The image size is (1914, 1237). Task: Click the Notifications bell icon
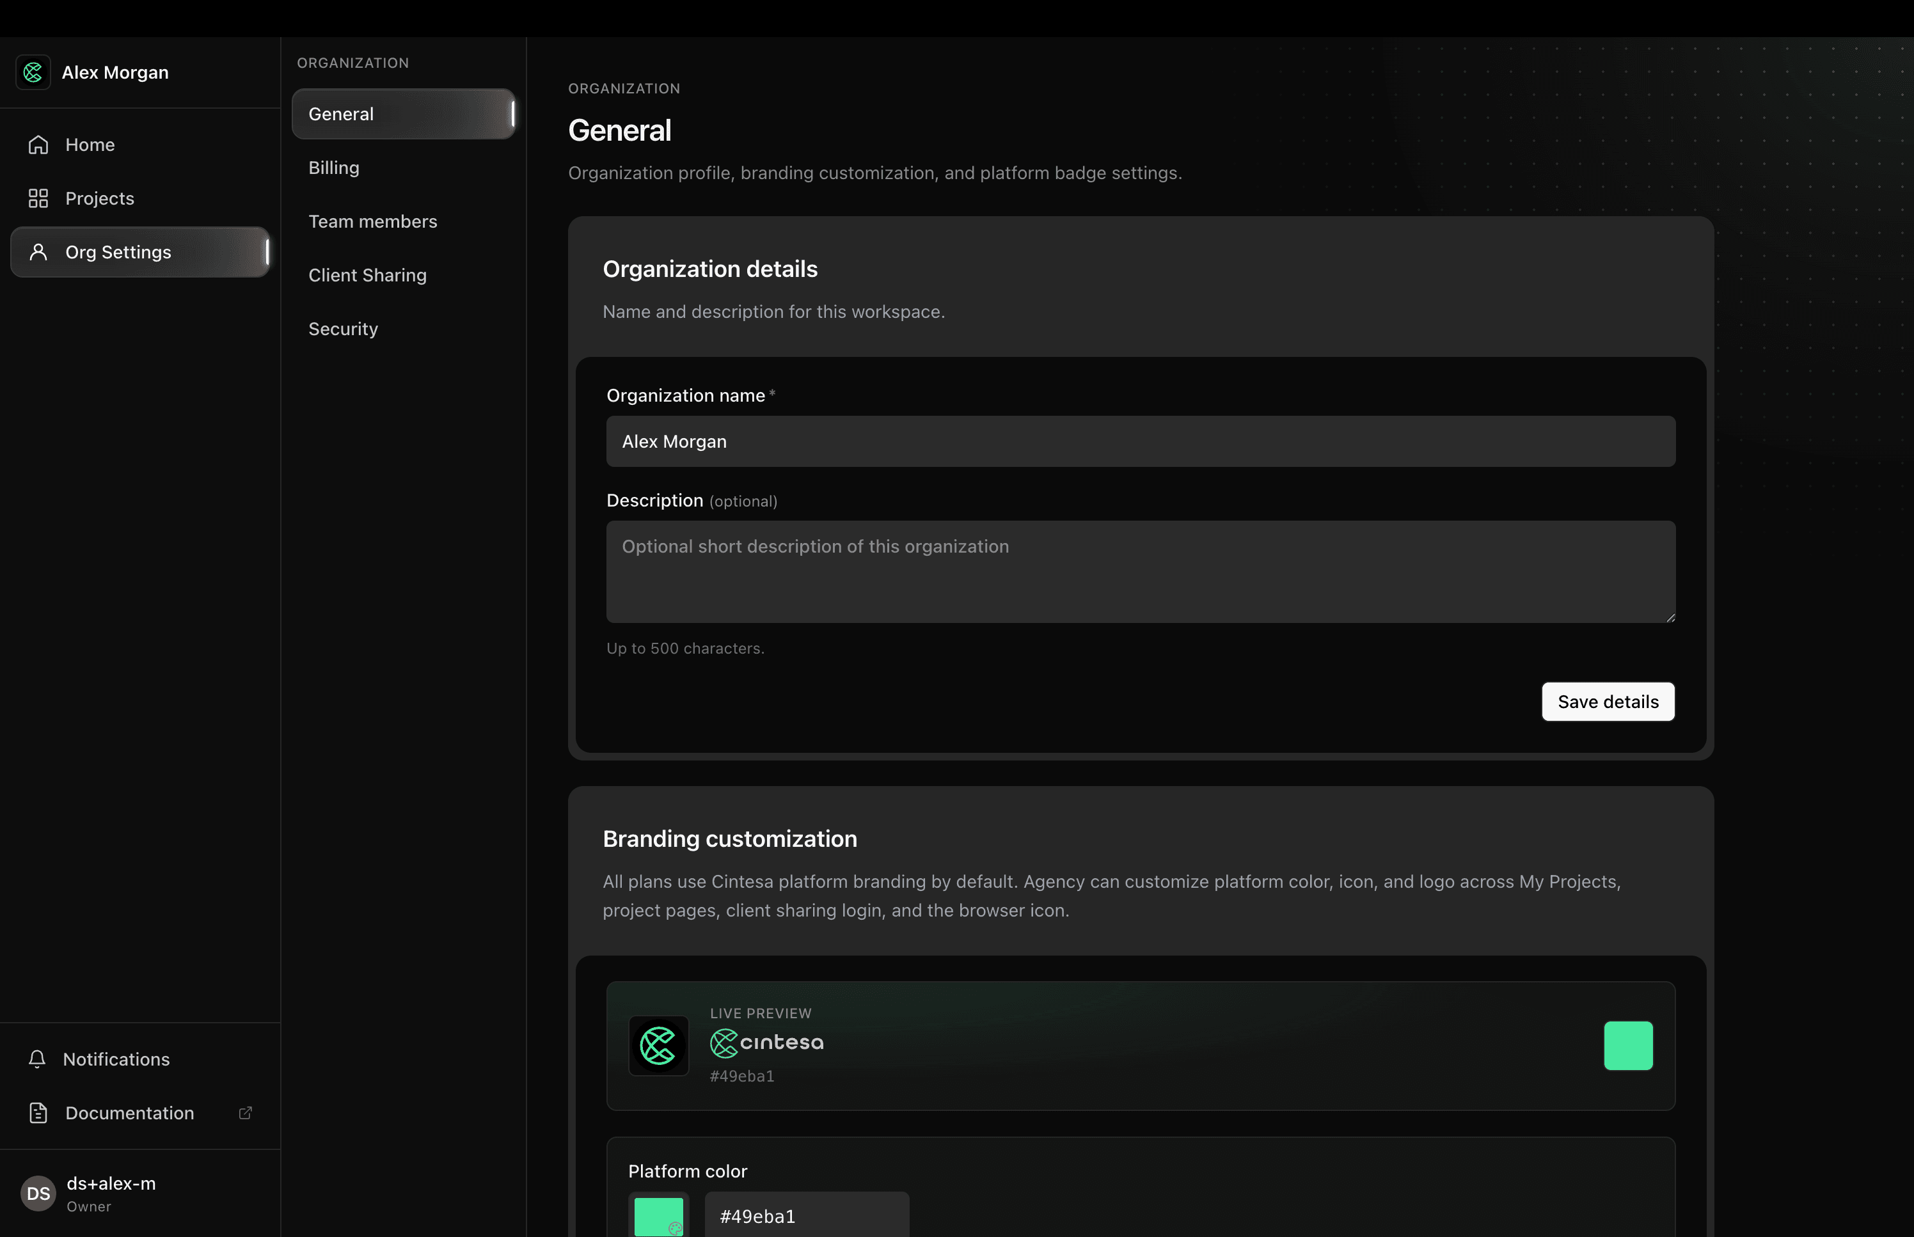37,1059
